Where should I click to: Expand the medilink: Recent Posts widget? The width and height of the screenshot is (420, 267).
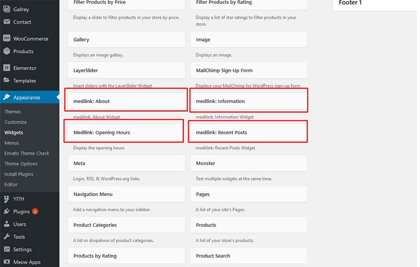coord(249,132)
